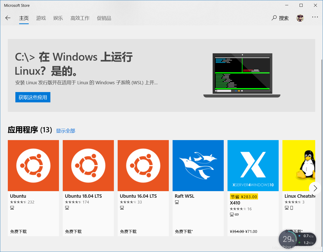Click the 29% network speed widget
Screen dimensions: 323x252
298,239
